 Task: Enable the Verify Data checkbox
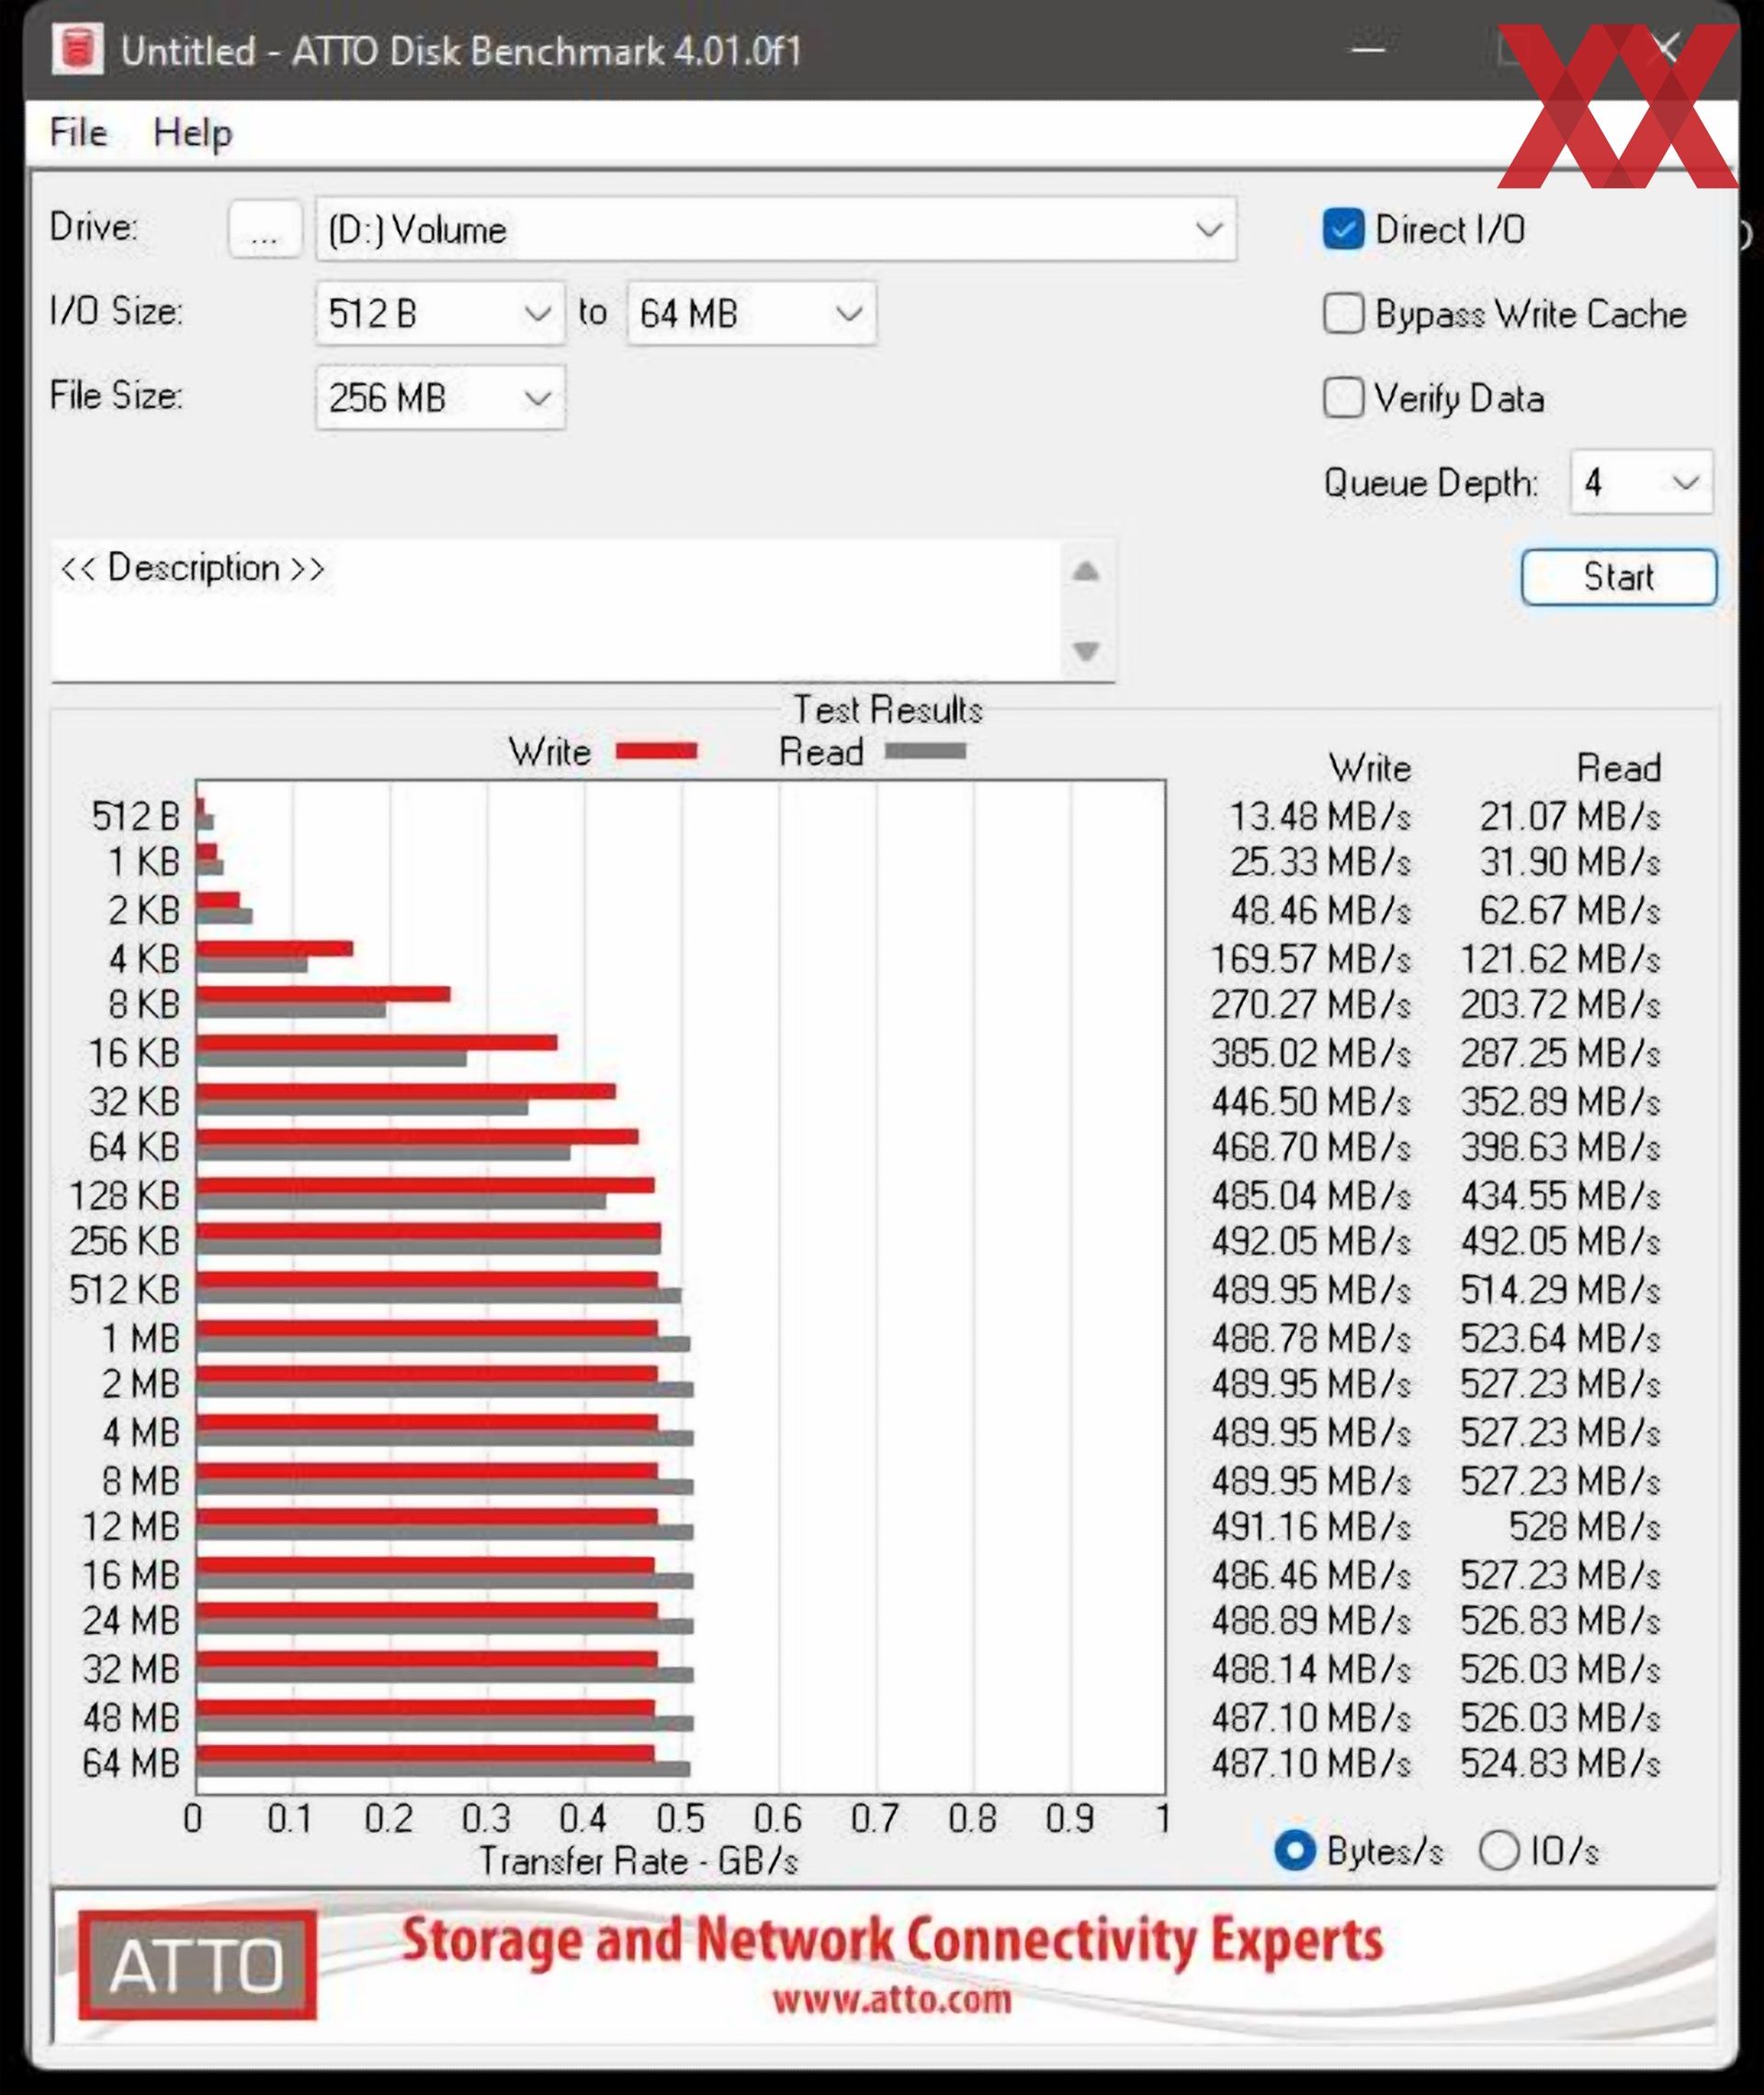tap(1342, 397)
